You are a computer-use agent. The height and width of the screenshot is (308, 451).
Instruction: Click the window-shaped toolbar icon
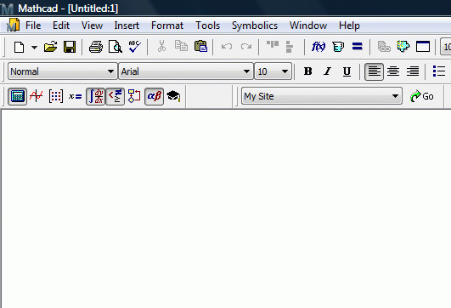[x=423, y=47]
